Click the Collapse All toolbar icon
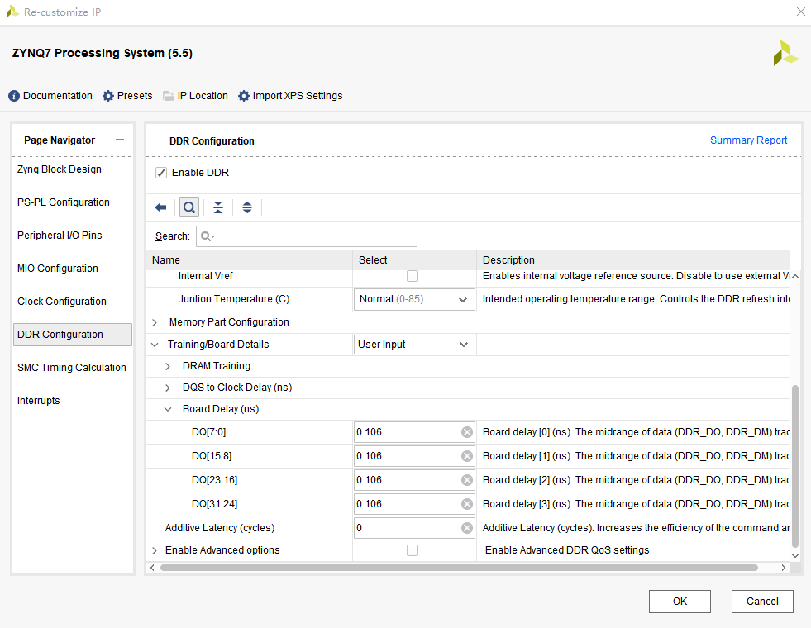This screenshot has width=811, height=628. click(218, 207)
